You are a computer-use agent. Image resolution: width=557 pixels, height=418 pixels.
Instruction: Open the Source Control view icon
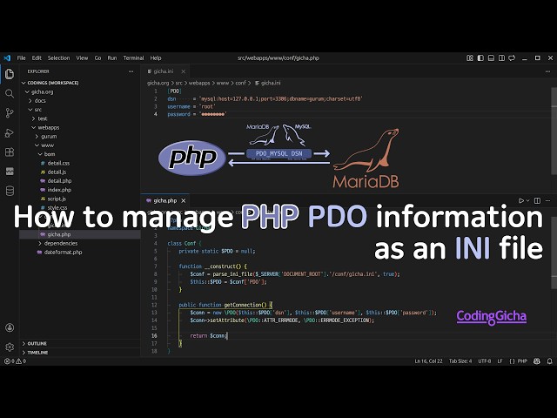[10, 113]
